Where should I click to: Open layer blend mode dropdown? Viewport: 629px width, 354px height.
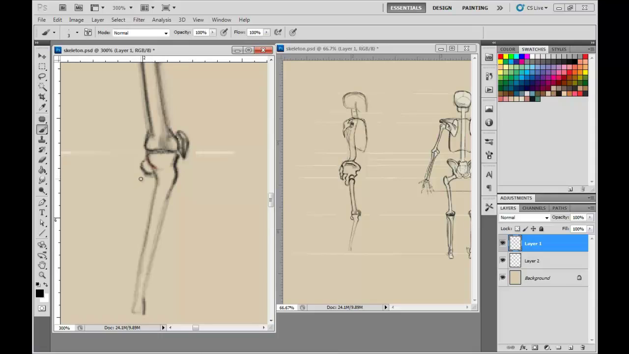[524, 217]
